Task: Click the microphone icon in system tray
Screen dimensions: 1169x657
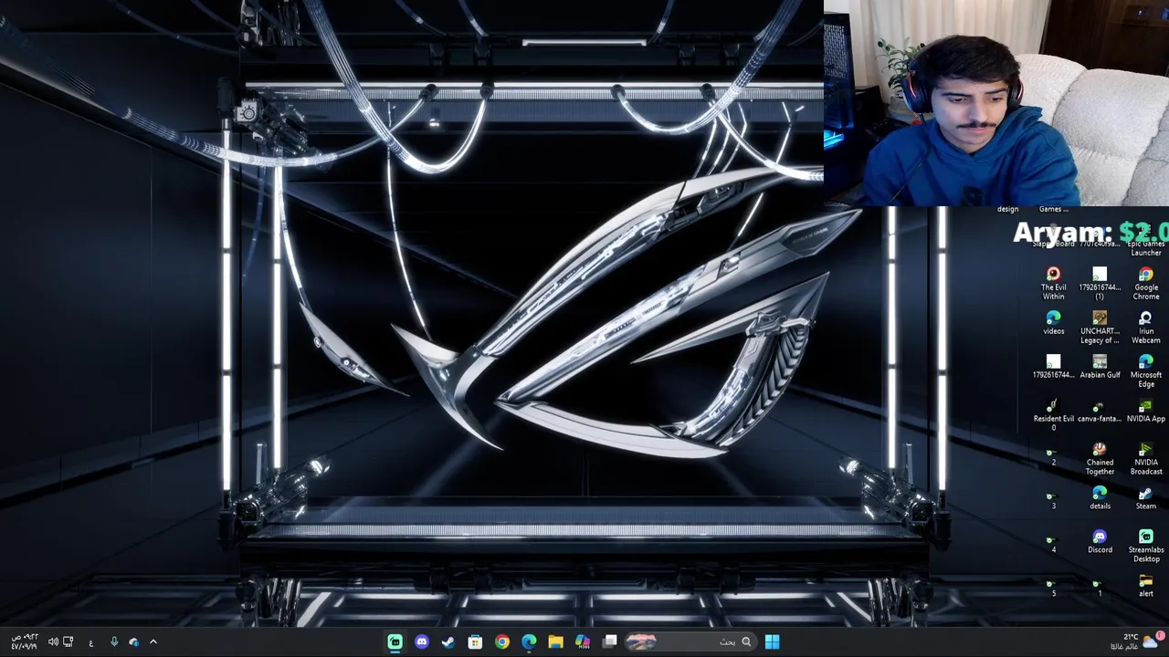Action: (x=114, y=642)
